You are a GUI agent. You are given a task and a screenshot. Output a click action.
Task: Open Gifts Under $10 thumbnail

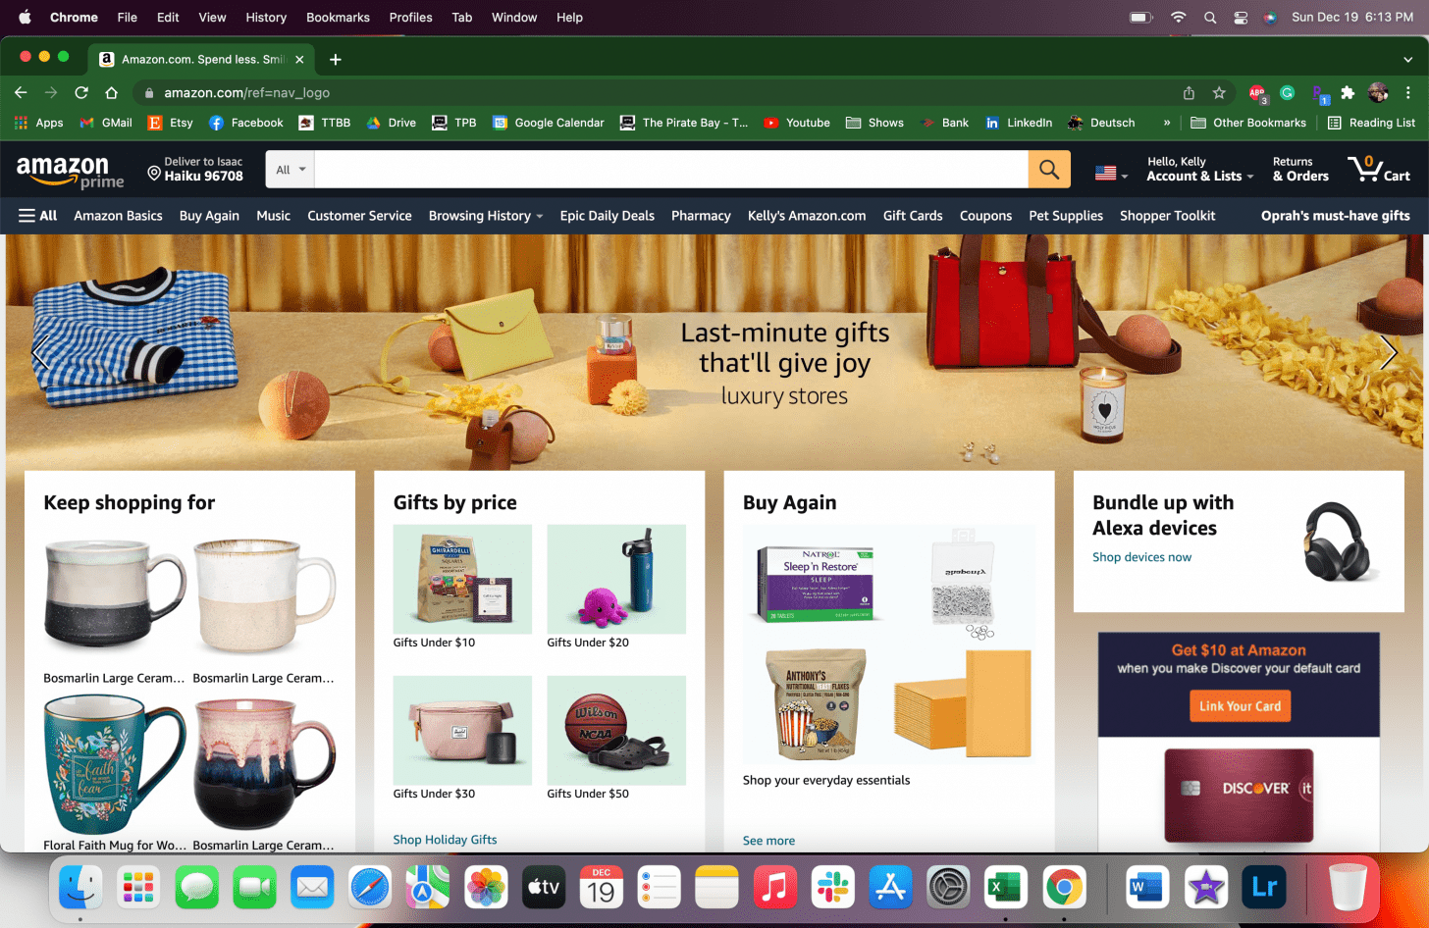462,580
